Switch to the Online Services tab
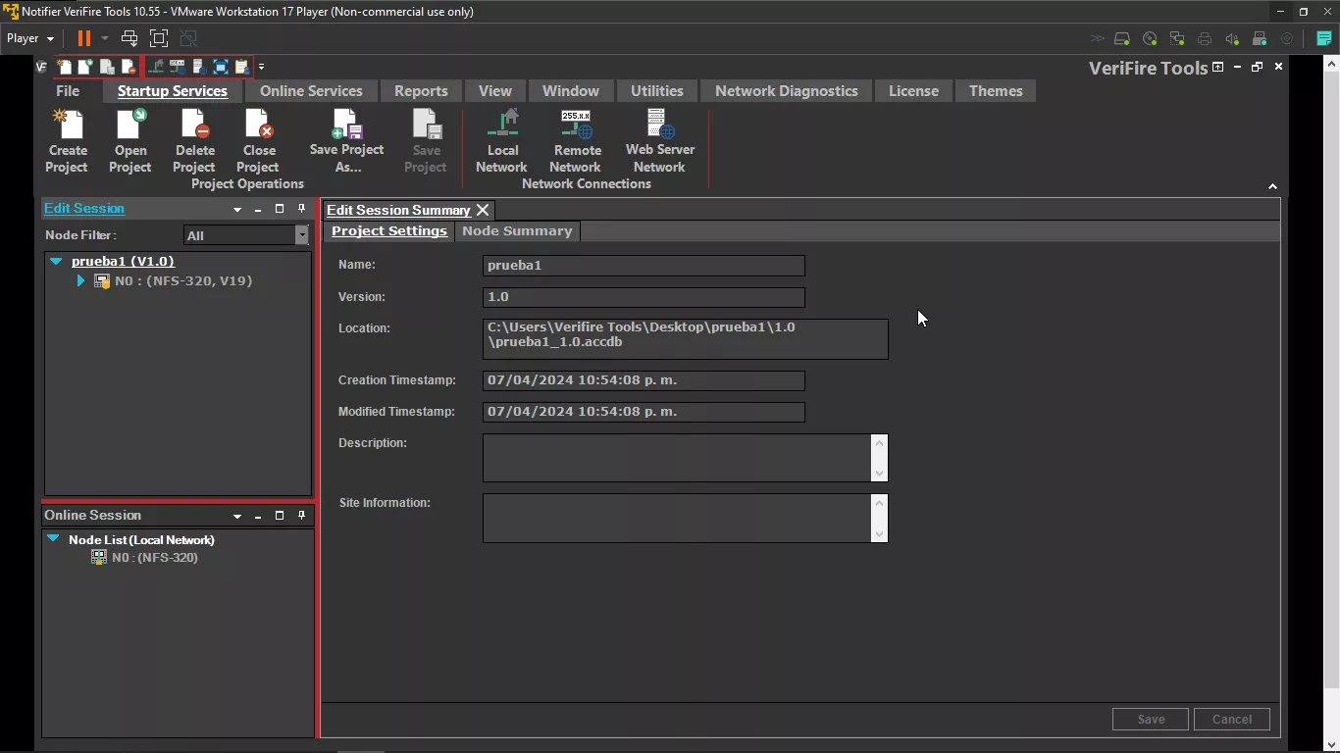 (x=311, y=91)
